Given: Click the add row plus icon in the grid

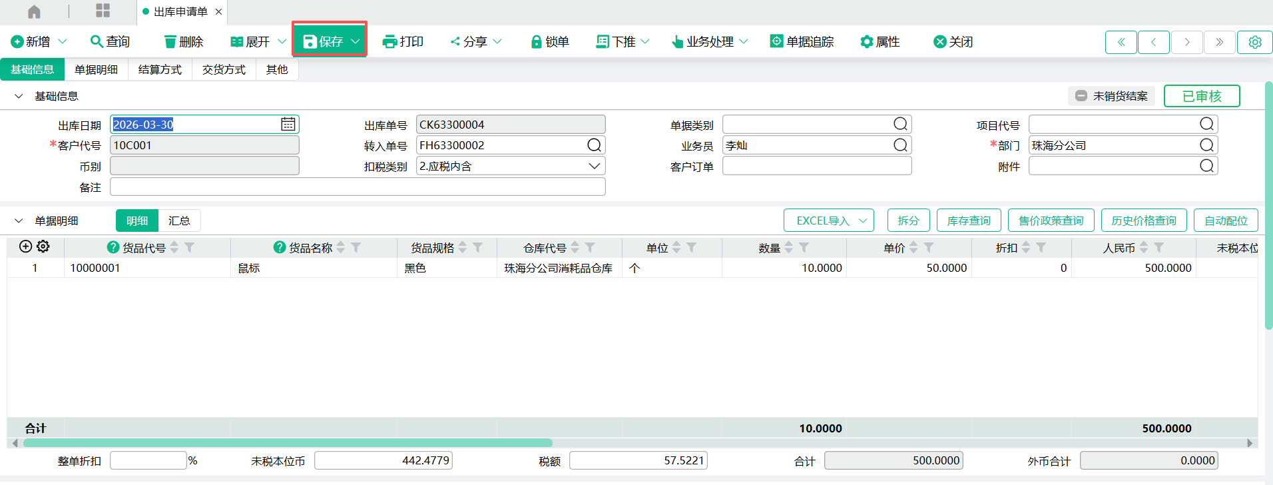Looking at the screenshot, I should pyautogui.click(x=25, y=246).
